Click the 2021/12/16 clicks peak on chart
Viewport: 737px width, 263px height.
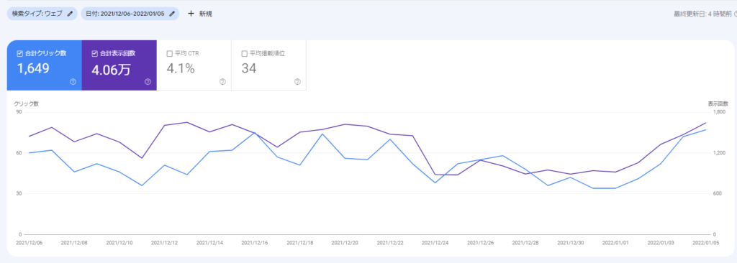click(x=254, y=133)
